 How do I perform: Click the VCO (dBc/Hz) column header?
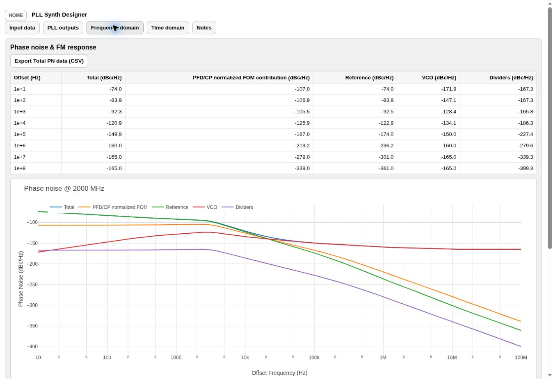(428, 78)
